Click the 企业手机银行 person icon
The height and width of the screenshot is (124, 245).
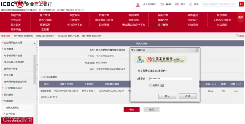point(138,5)
